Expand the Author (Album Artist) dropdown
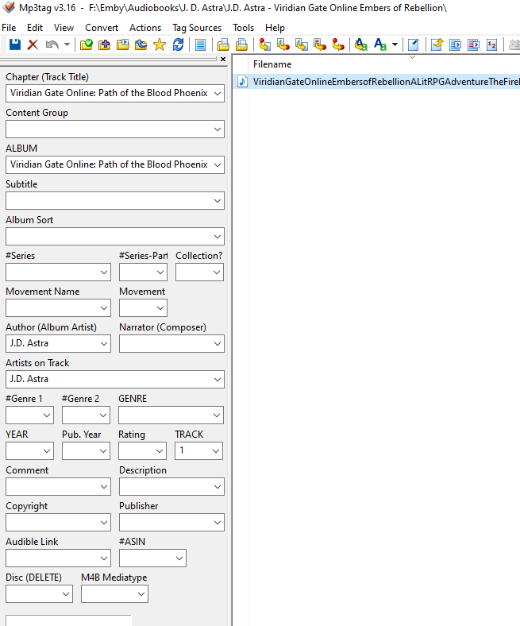Screen dimensions: 520x626 pyautogui.click(x=104, y=344)
